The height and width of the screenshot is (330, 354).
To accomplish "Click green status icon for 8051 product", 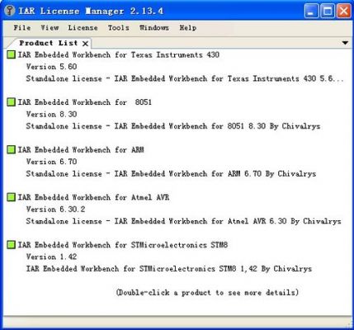I will pos(11,102).
